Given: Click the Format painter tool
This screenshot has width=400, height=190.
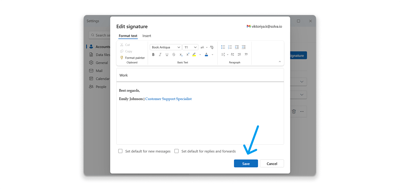Looking at the screenshot, I should tap(132, 58).
